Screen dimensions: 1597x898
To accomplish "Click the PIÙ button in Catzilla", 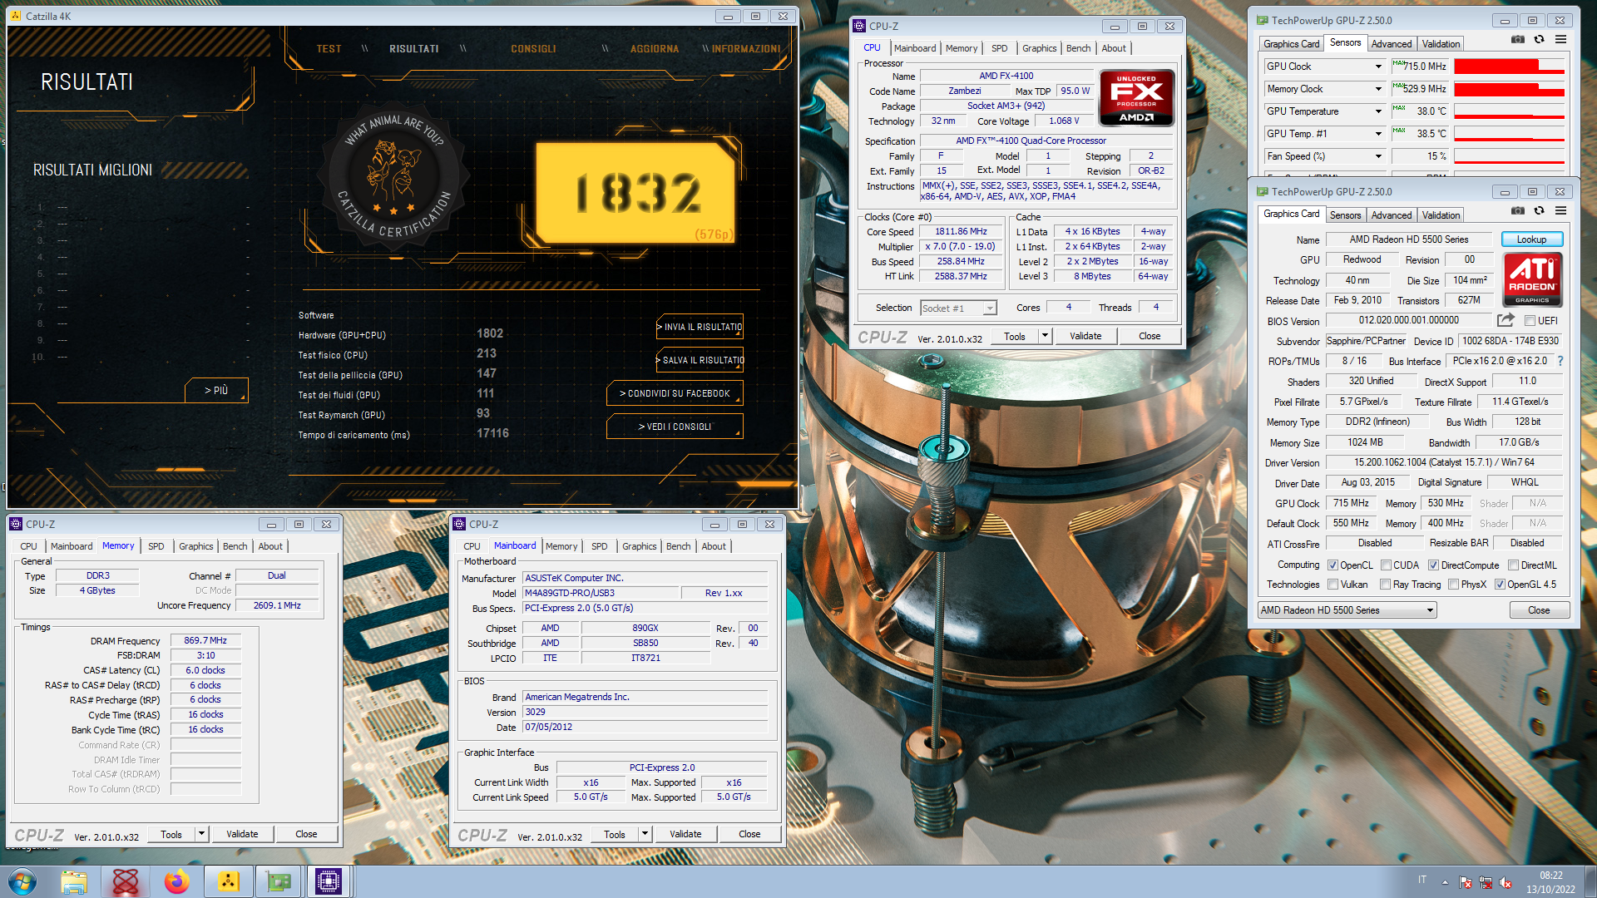I will pyautogui.click(x=216, y=390).
